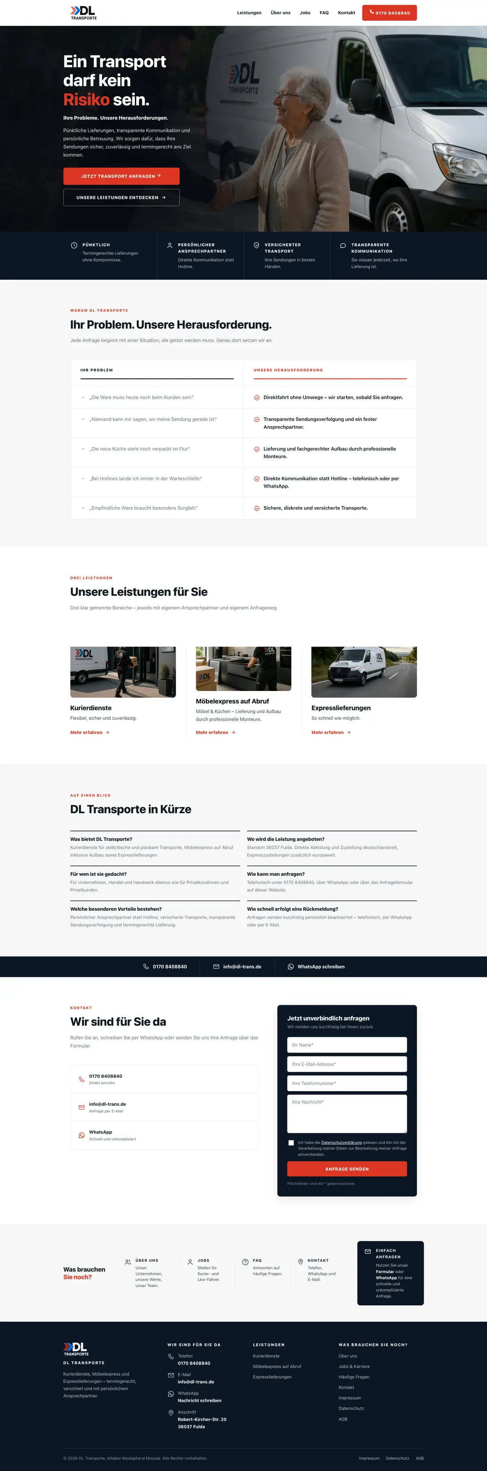Click the footer Anschrift location pin icon
Screen dimensions: 487x1471
[171, 1413]
